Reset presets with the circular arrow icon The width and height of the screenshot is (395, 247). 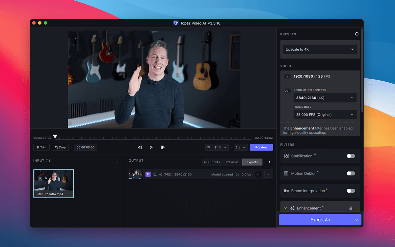356,34
